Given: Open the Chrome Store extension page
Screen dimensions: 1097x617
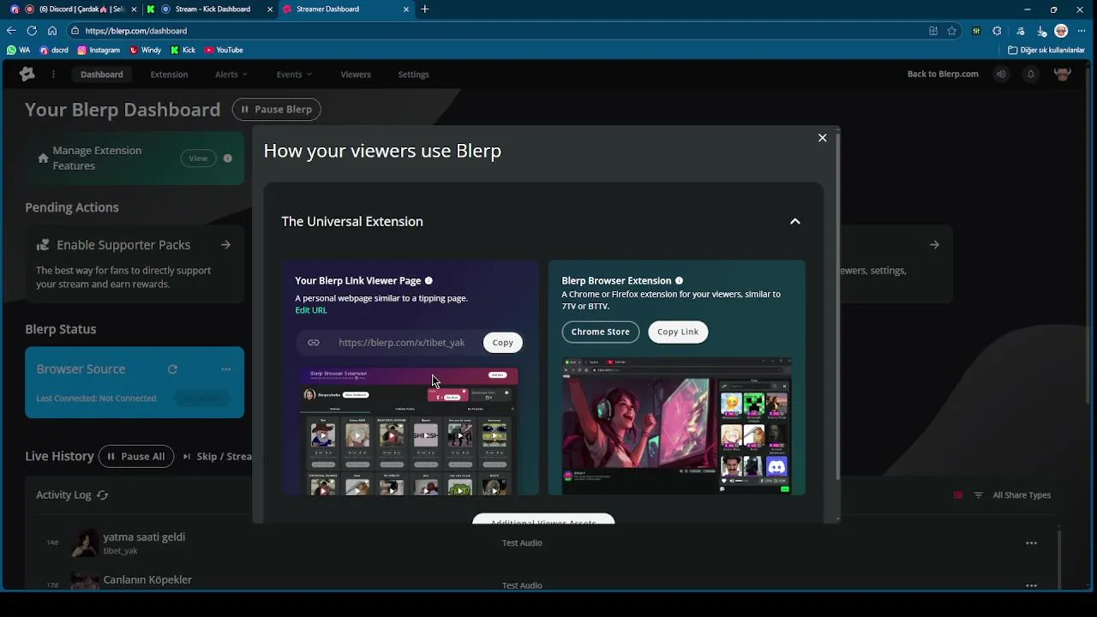Looking at the screenshot, I should (x=600, y=332).
